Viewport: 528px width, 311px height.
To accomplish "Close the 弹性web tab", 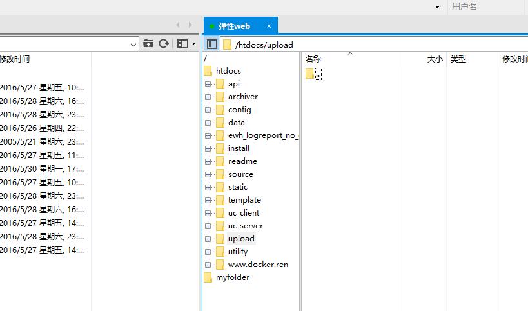I will point(269,26).
